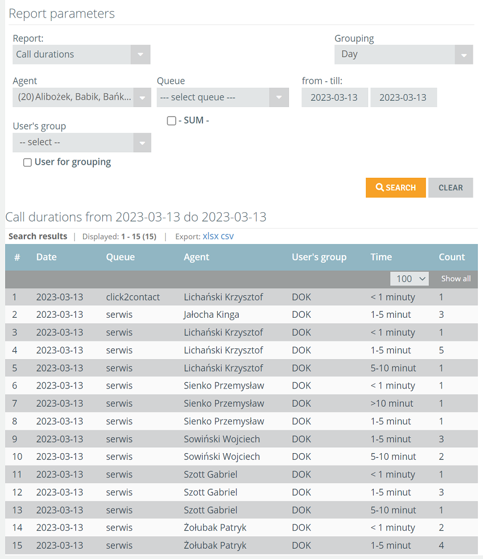Click the >10 minut time cell
The image size is (483, 559).
click(x=391, y=404)
